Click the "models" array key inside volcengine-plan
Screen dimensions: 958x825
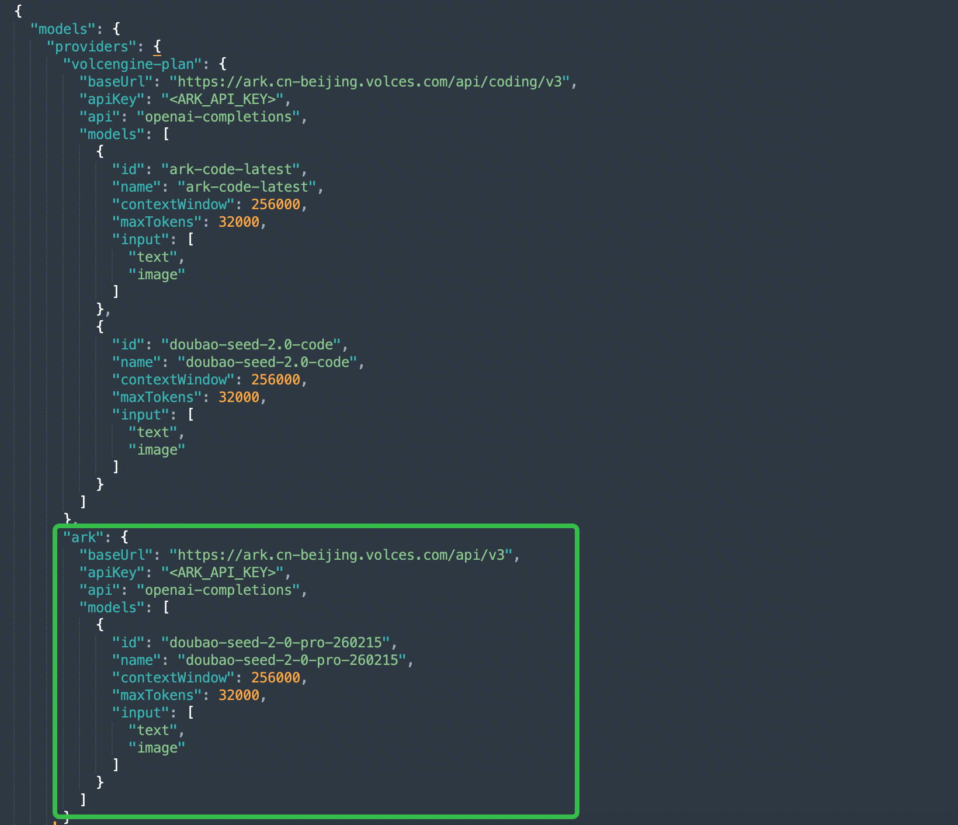[112, 134]
